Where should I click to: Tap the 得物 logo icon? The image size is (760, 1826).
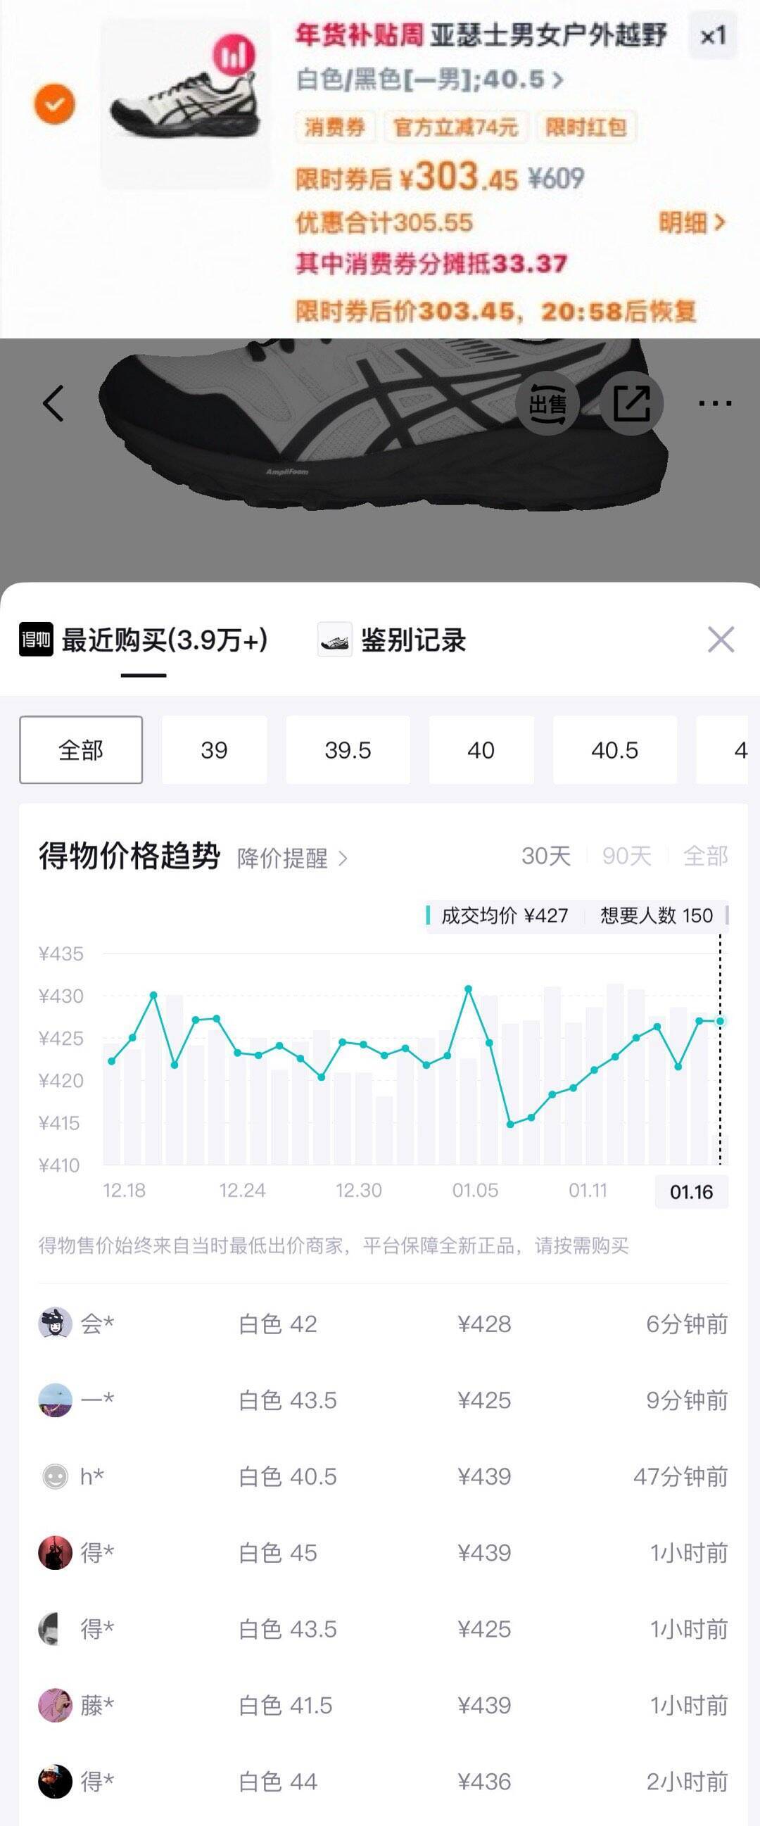[36, 640]
